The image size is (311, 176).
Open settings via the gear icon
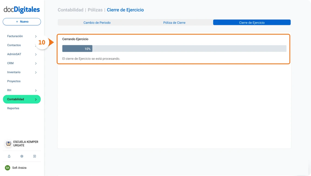22,156
